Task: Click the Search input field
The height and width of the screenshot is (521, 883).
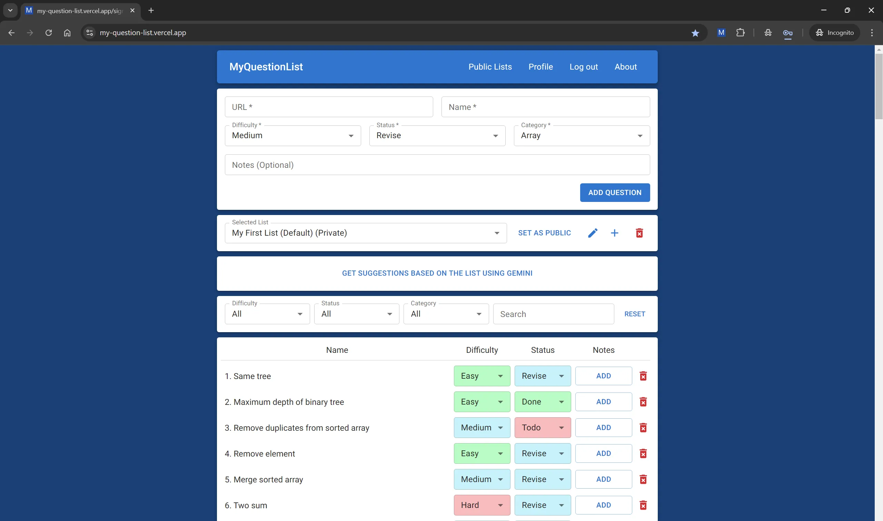Action: click(553, 314)
